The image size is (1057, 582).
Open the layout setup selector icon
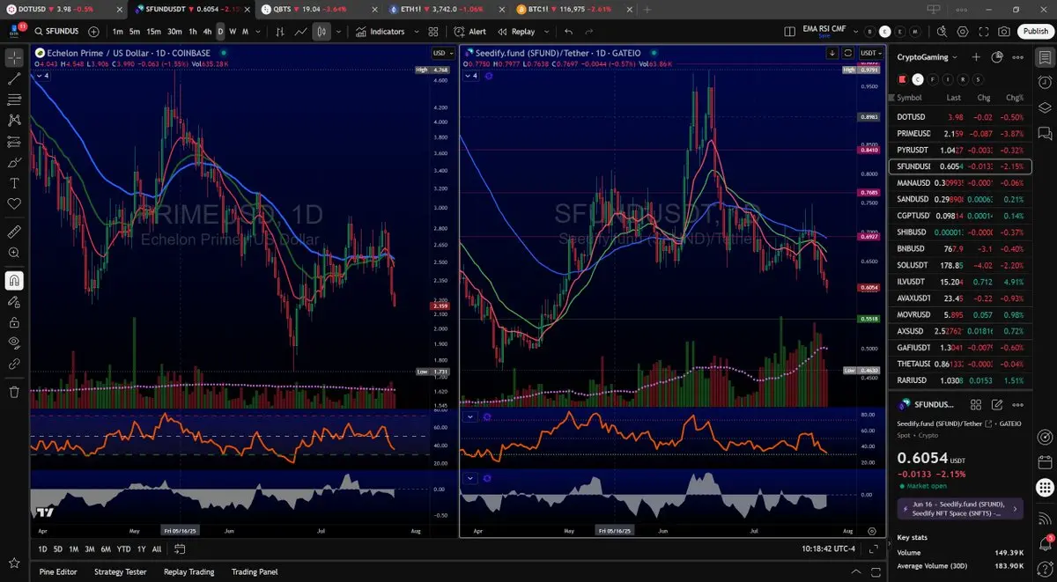(791, 32)
